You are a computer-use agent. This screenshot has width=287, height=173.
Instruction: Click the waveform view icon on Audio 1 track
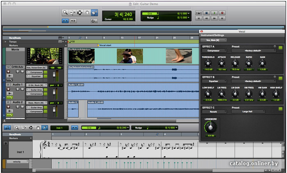(x=9, y=93)
